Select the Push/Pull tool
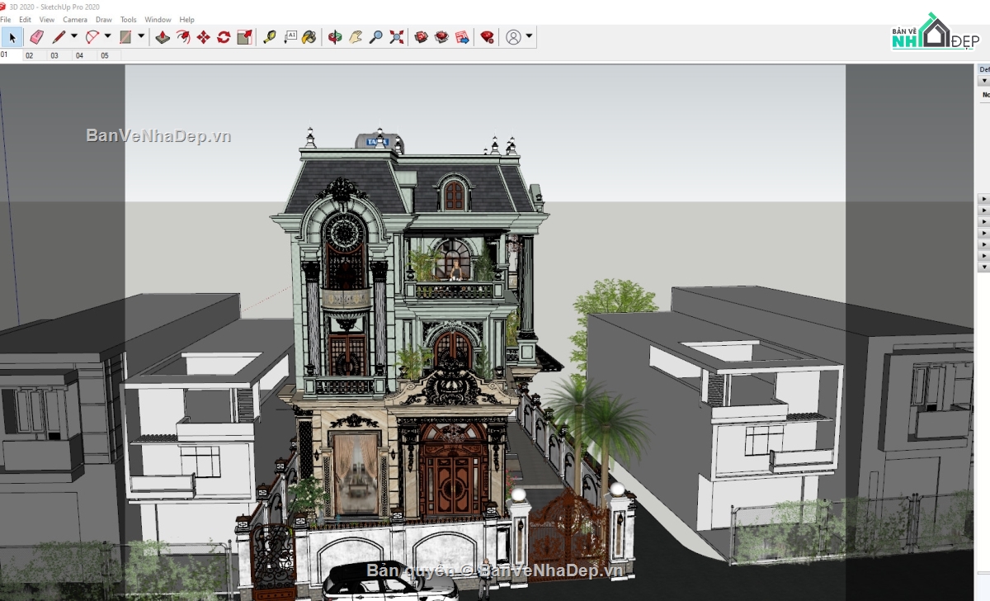Viewport: 990px width, 601px height. tap(163, 37)
